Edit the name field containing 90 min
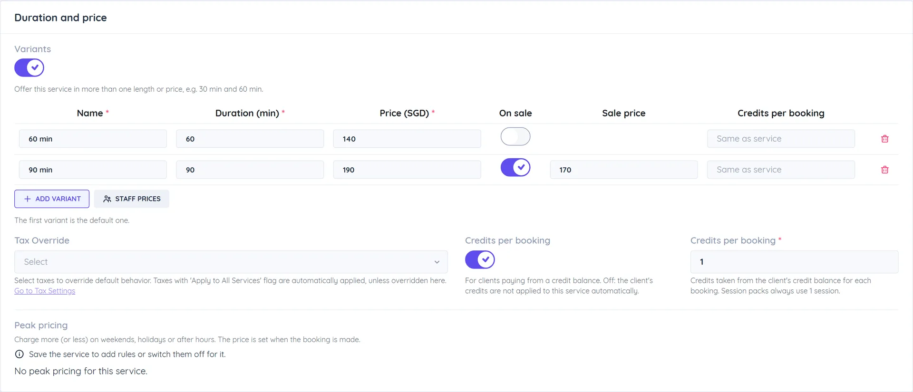Viewport: 913px width, 392px height. 93,170
